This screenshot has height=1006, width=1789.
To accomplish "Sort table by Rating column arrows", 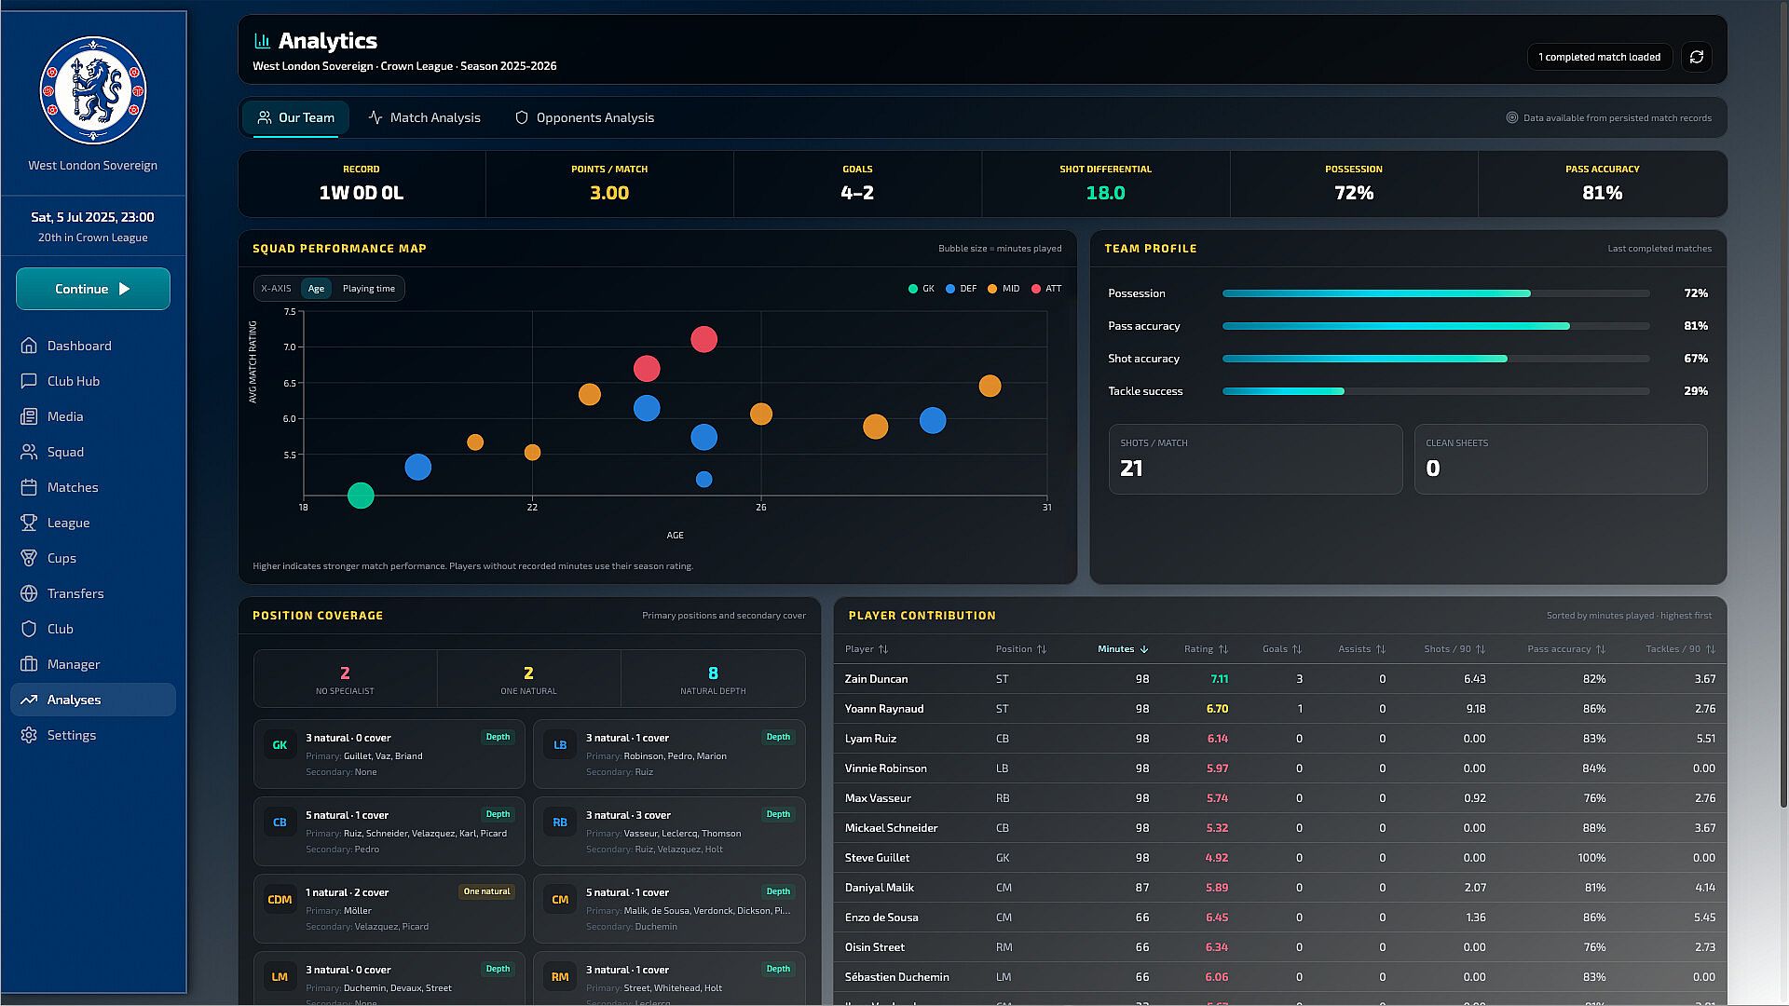I will pyautogui.click(x=1223, y=649).
